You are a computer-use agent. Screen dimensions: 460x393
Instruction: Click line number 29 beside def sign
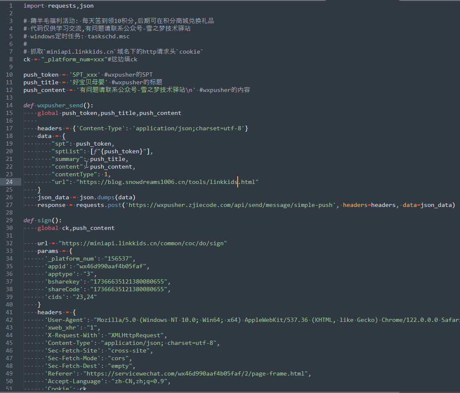(9, 220)
